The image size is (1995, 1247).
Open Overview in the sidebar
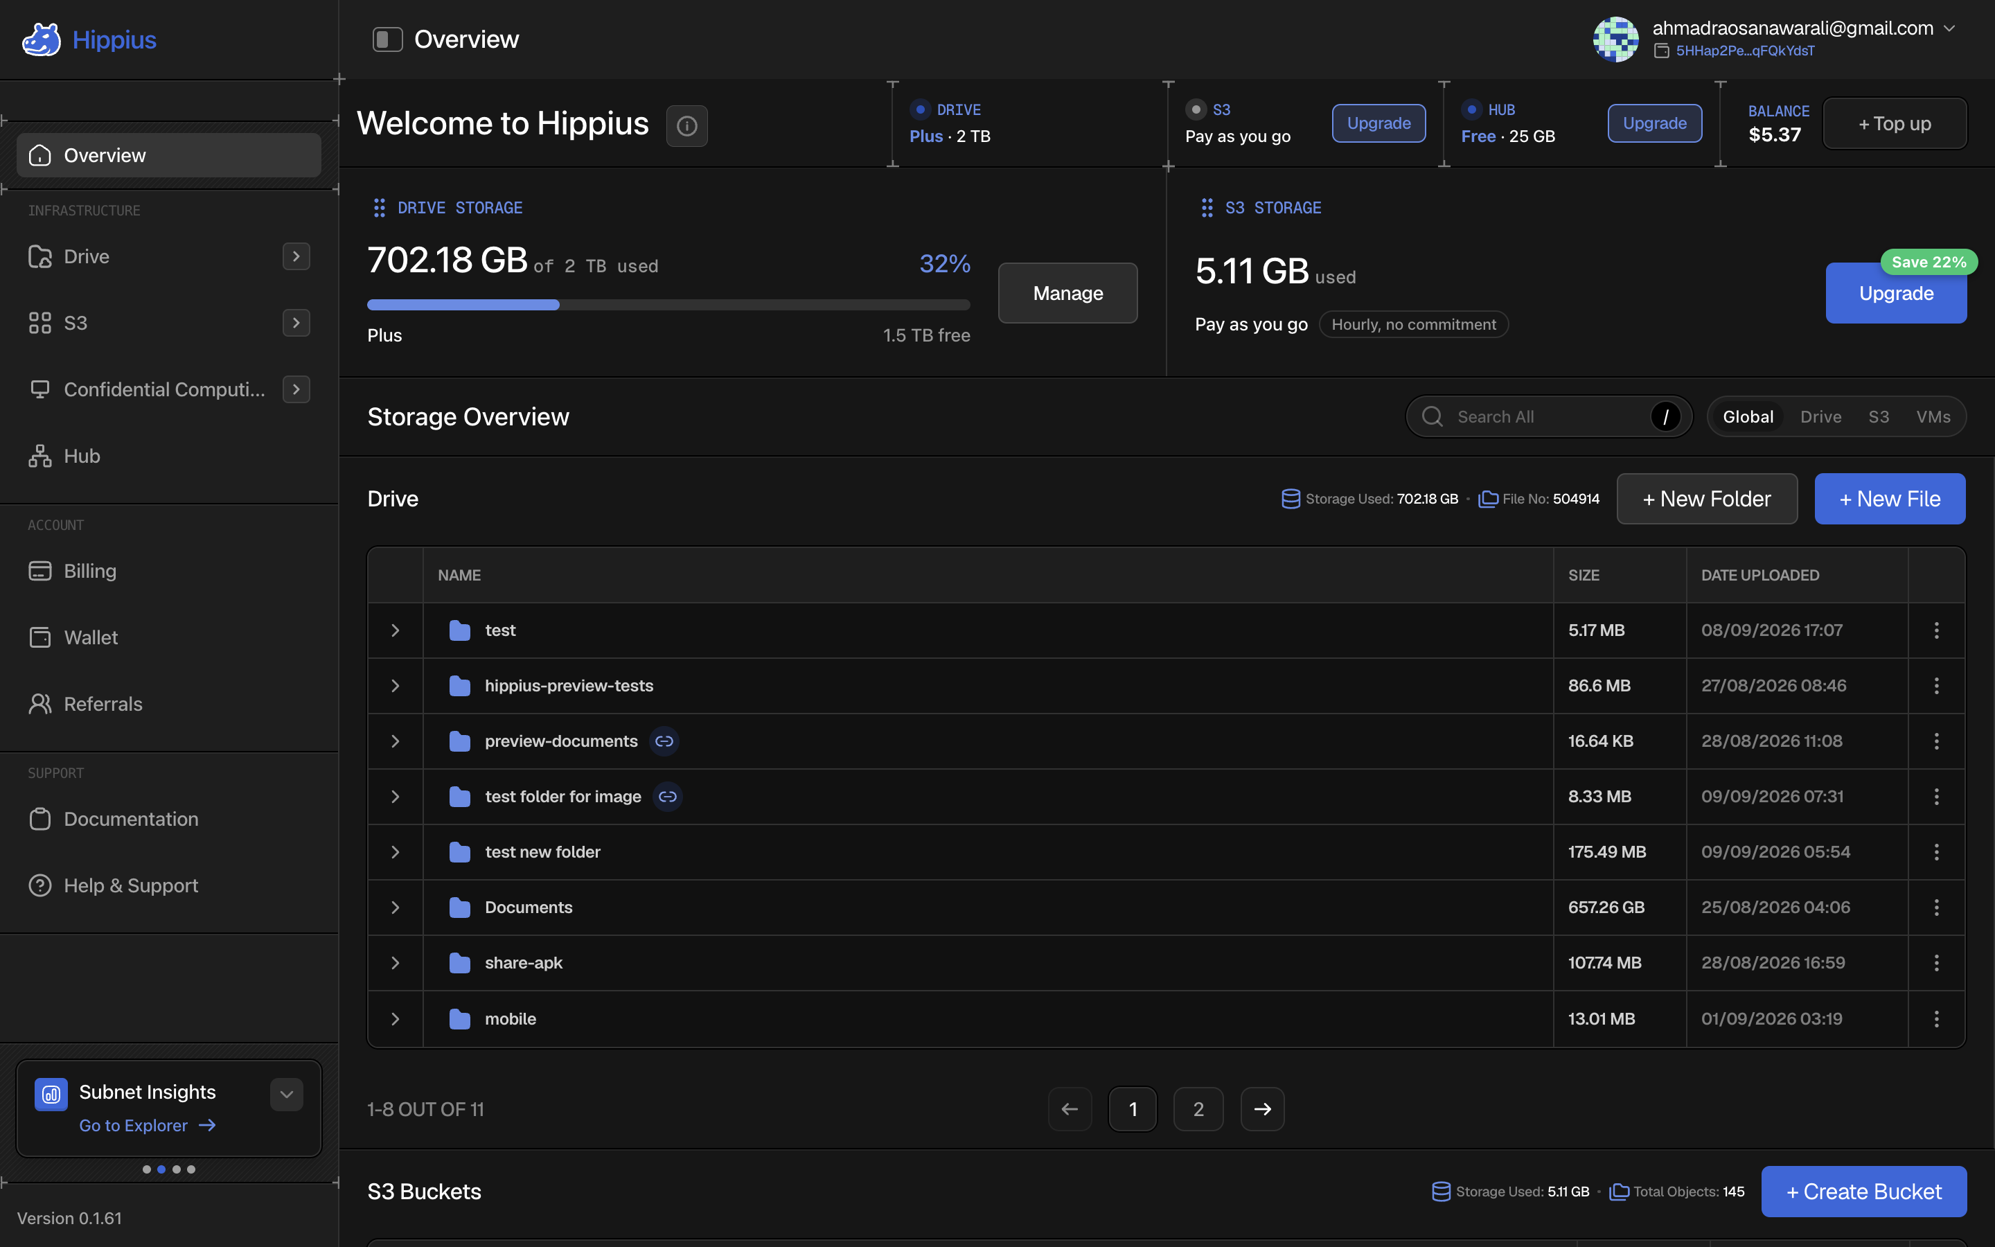(169, 155)
